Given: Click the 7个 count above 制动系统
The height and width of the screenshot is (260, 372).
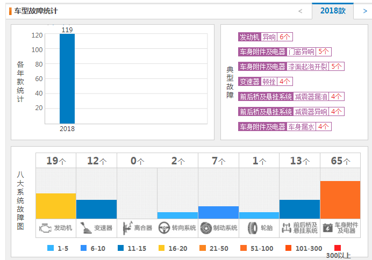Looking at the screenshot, I should click(x=218, y=161).
